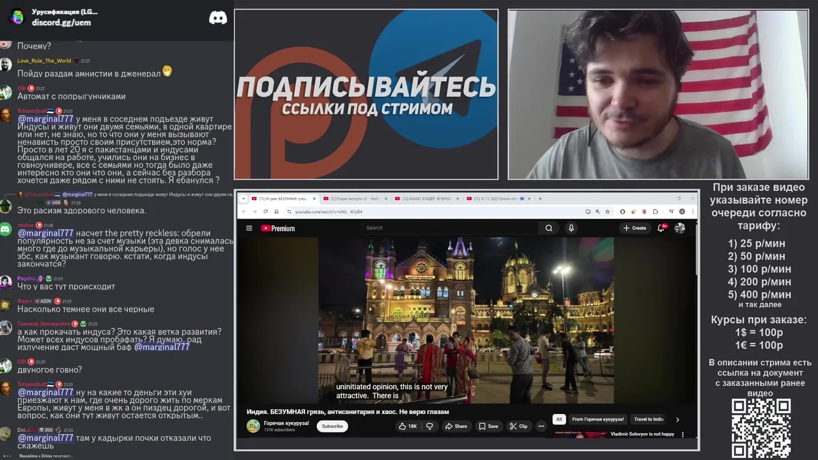Open the YouTube hamburger guide menu

tap(249, 228)
